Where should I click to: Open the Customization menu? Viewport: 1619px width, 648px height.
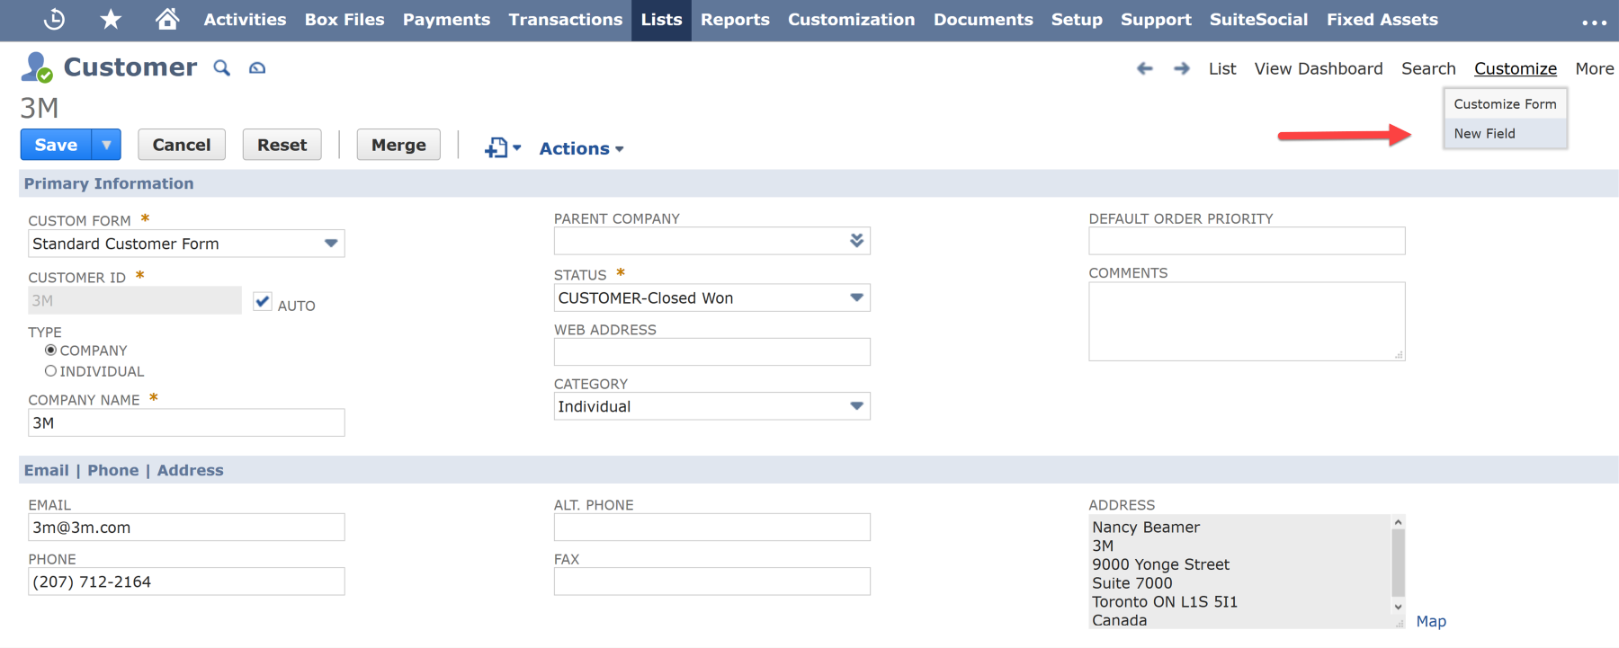pos(851,19)
